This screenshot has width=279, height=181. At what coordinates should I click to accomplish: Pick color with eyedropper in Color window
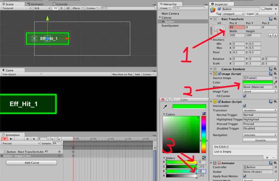(x=165, y=107)
